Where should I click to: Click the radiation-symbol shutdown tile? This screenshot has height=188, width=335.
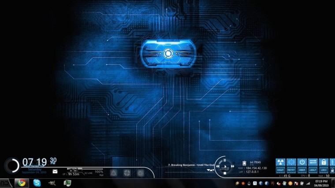[280, 166]
